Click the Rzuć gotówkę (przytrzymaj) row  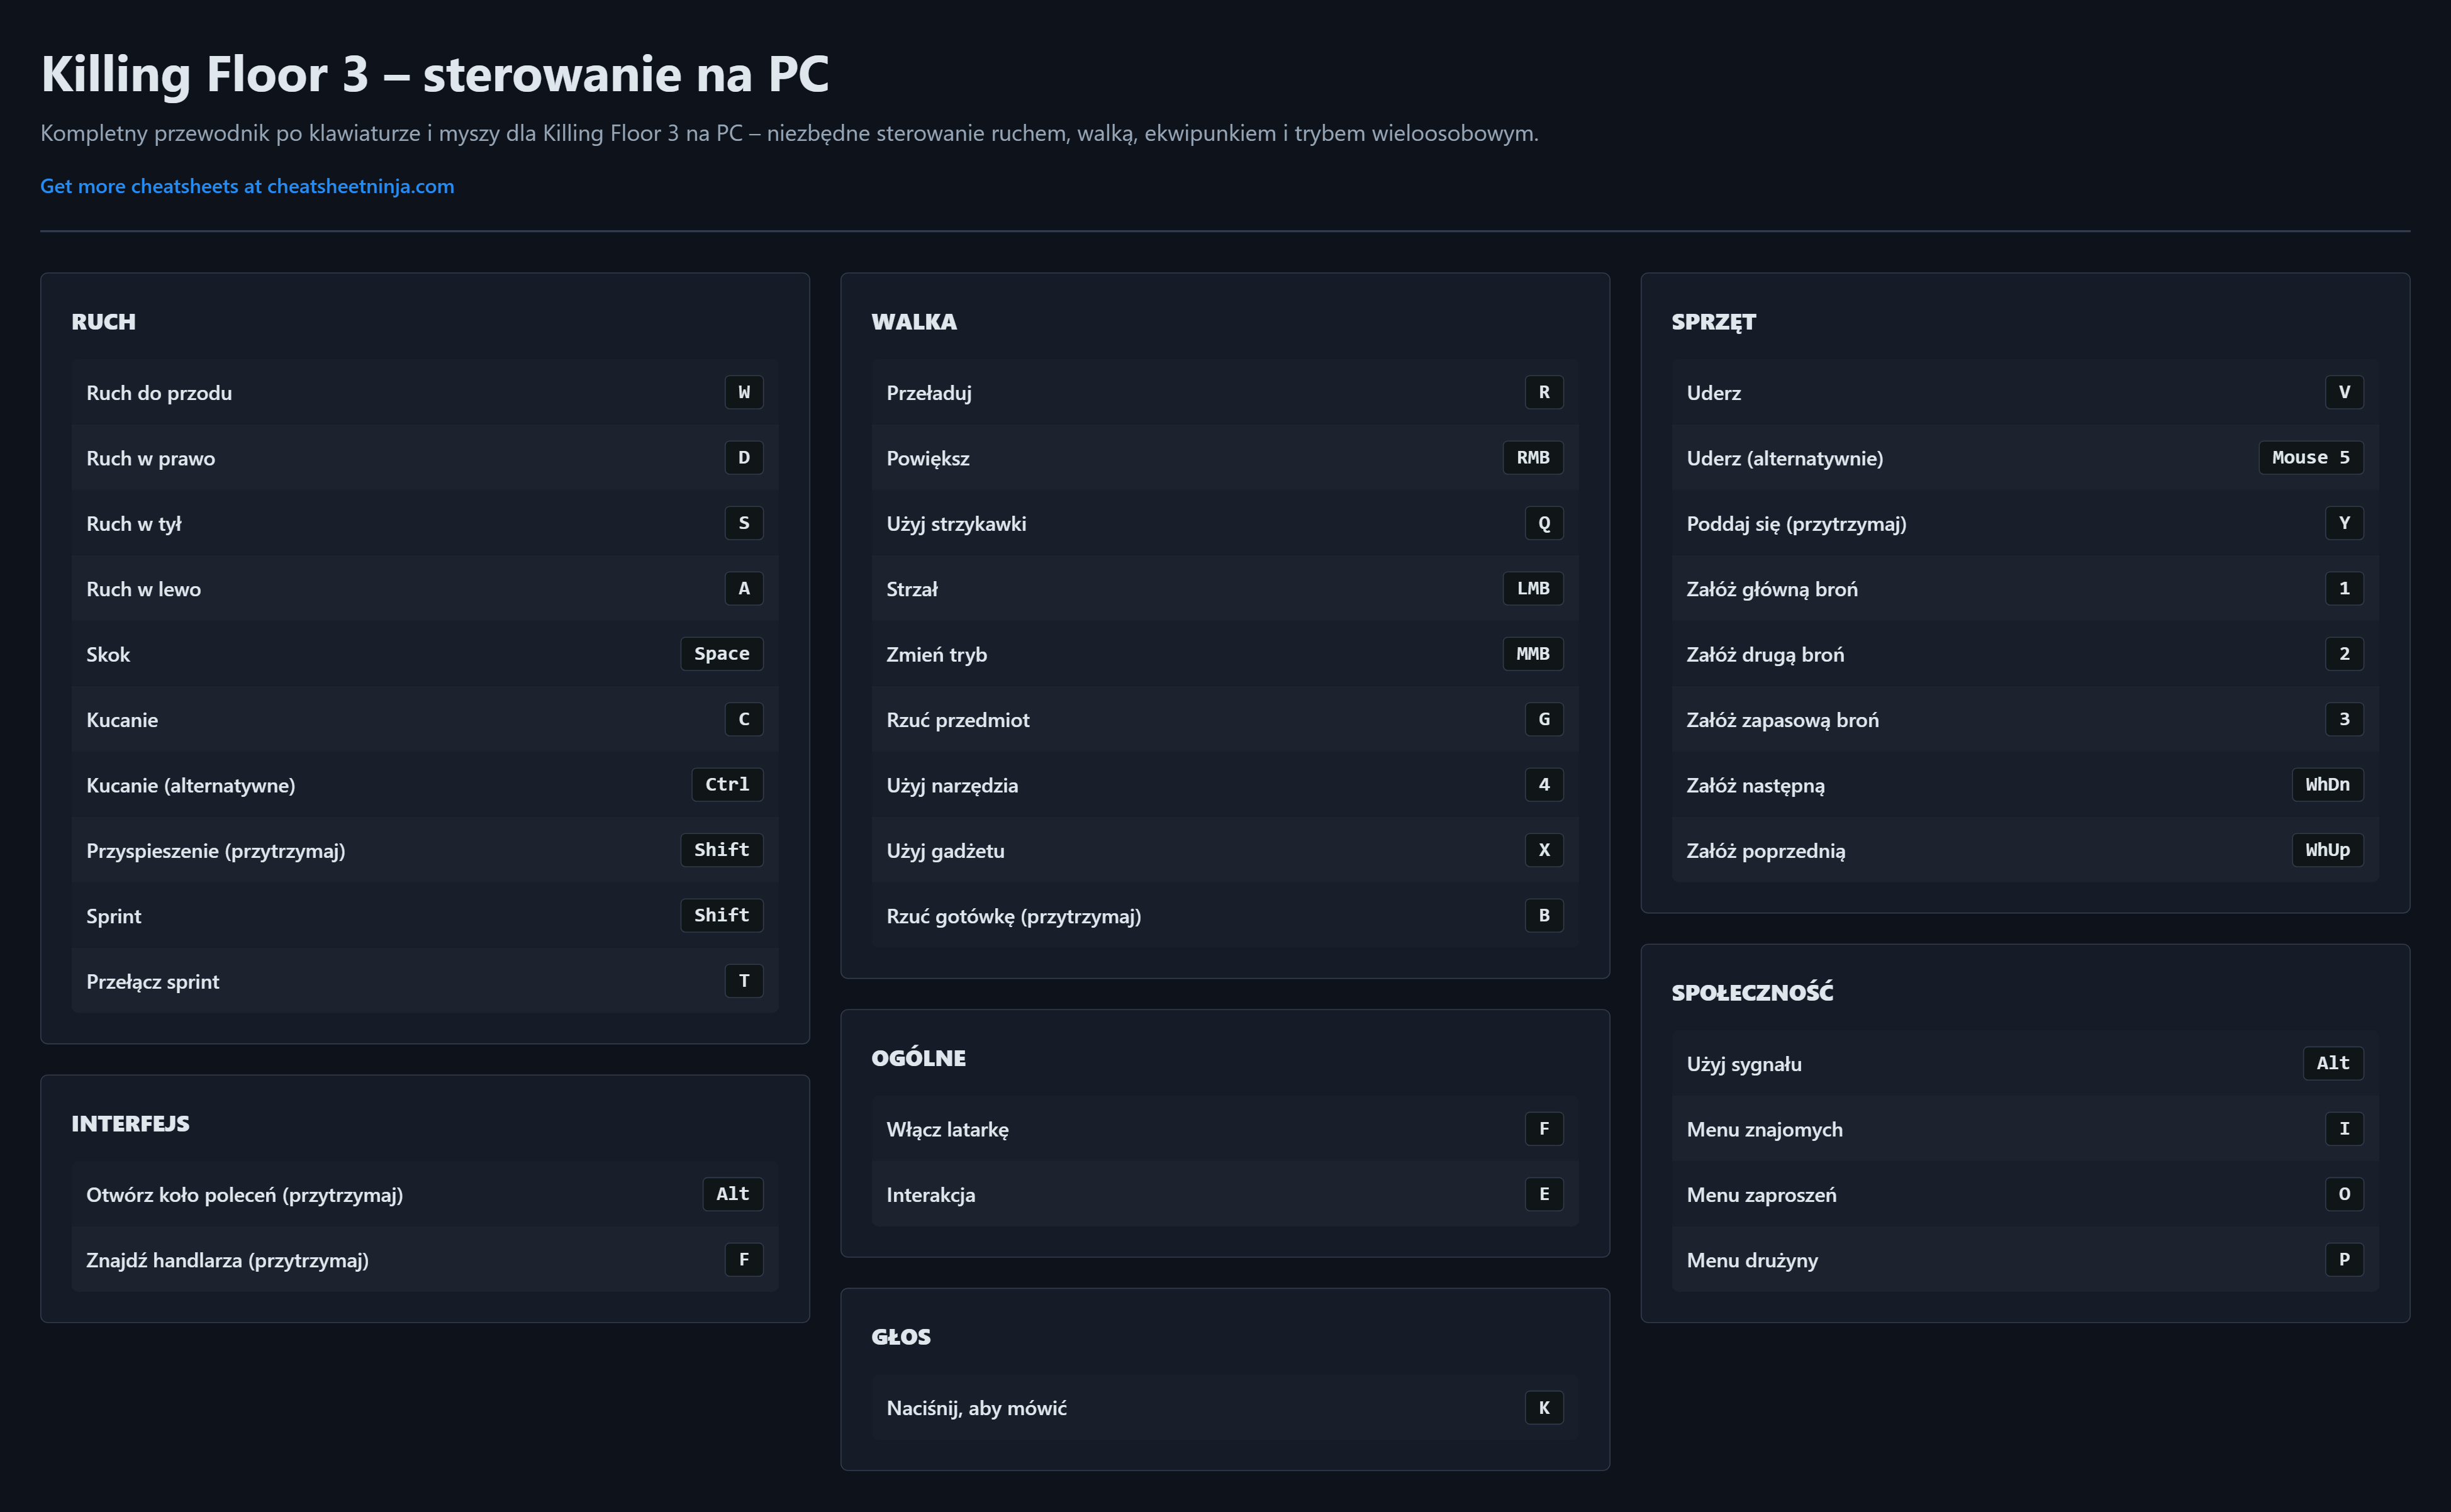click(1224, 916)
